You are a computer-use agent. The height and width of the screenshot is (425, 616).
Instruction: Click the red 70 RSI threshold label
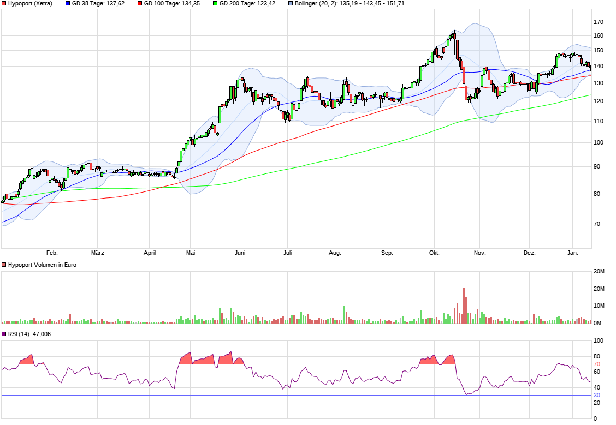597,364
